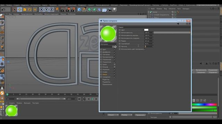Open the MoGraph menu
Viewport: 222px width, 124px height.
click(x=114, y=5)
